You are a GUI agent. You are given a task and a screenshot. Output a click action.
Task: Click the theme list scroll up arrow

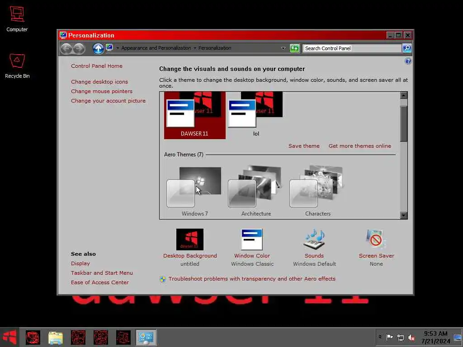[x=404, y=95]
